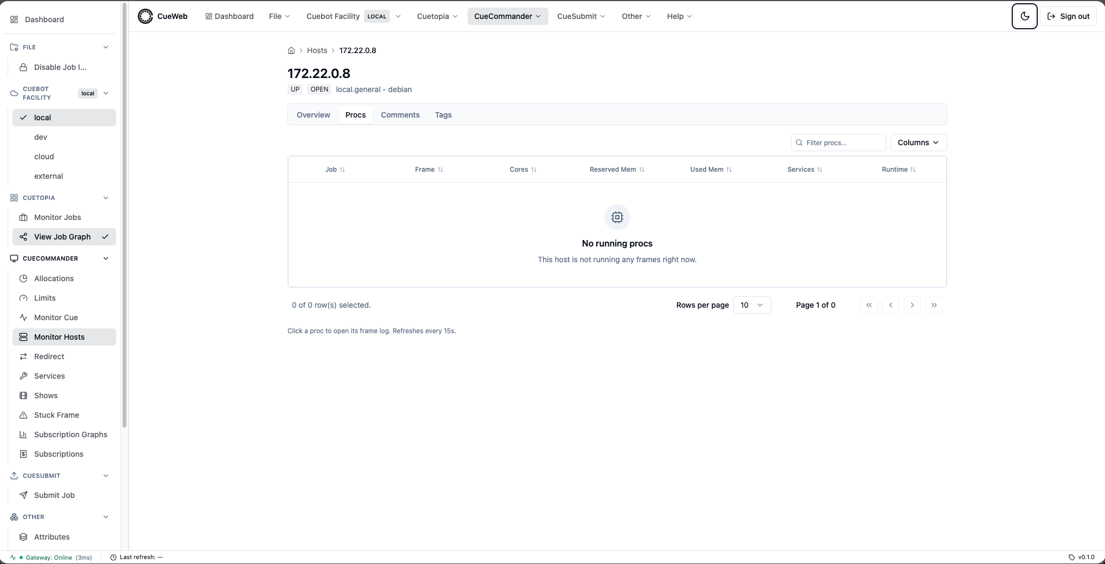Sort by Reserved Mem column
1105x564 pixels.
tap(617, 170)
